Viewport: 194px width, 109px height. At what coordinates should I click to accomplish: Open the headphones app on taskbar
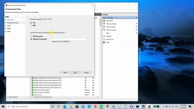(x=131, y=106)
